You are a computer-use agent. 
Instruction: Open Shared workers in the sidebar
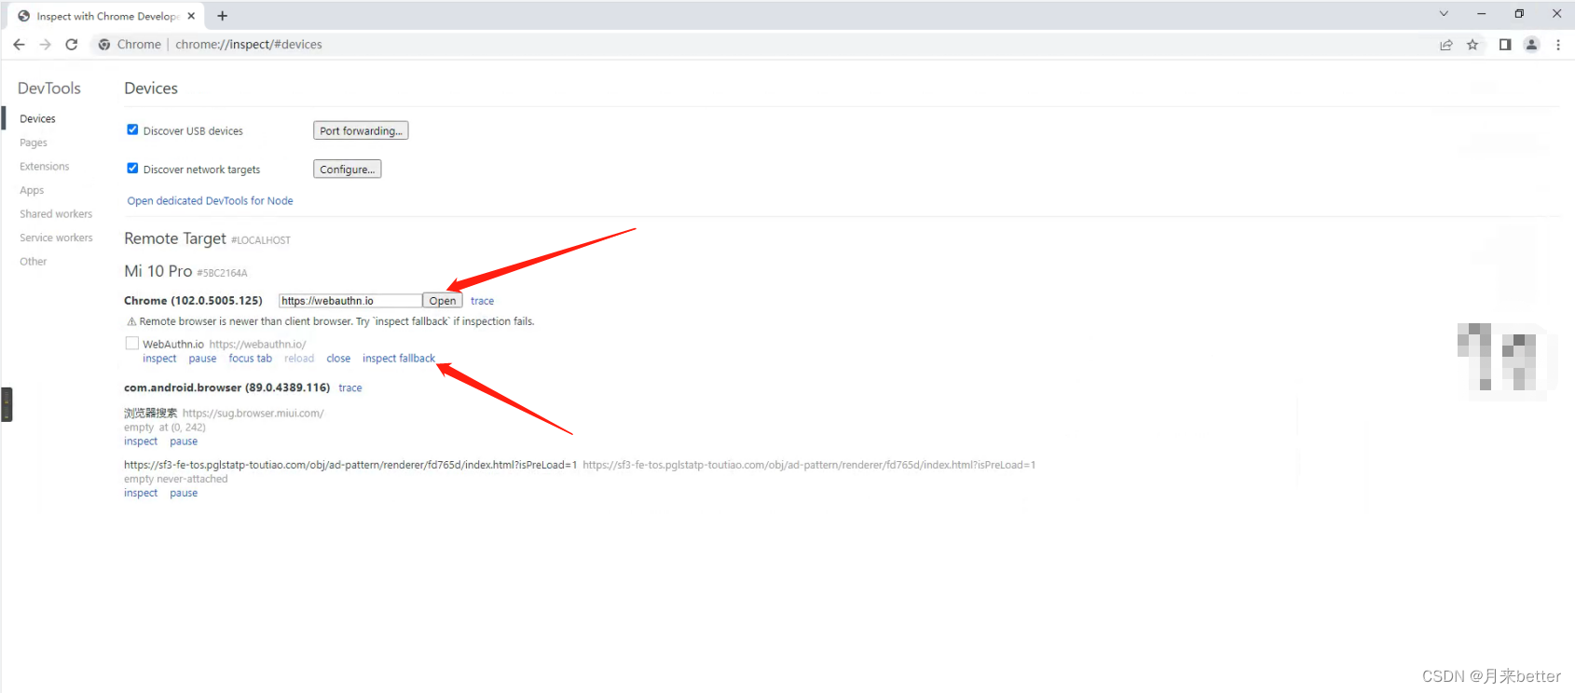pos(56,213)
